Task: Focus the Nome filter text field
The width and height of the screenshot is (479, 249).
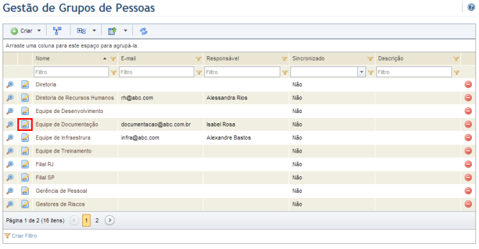Action: coord(71,72)
